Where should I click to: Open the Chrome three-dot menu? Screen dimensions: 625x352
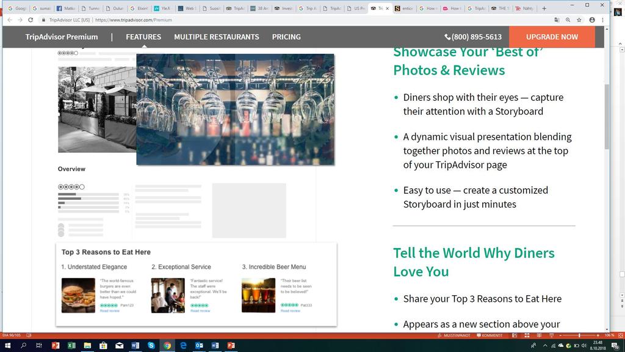click(x=602, y=20)
